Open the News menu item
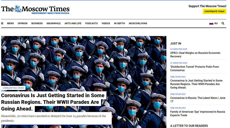 (10, 24)
